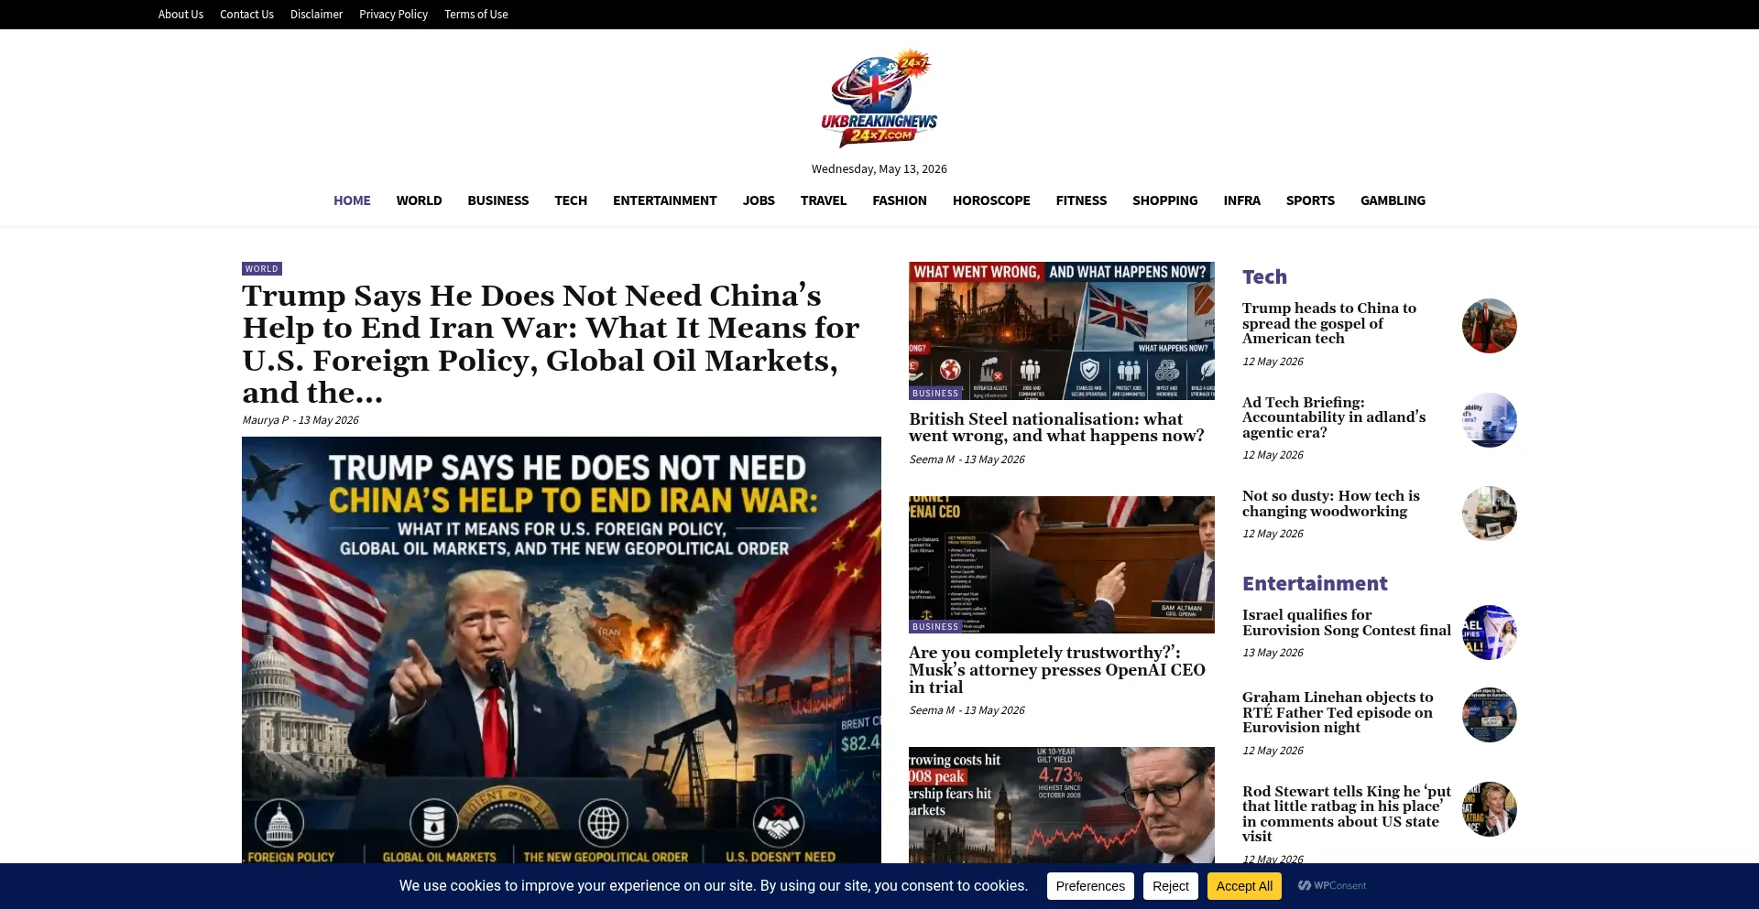Click author name Maurya P

click(265, 420)
